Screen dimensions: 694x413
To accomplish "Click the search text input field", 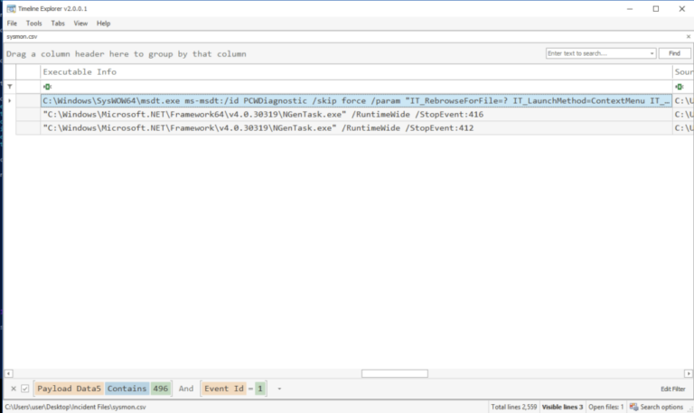I will 596,54.
